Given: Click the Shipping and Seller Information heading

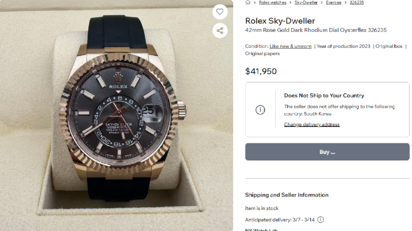Looking at the screenshot, I should (287, 195).
